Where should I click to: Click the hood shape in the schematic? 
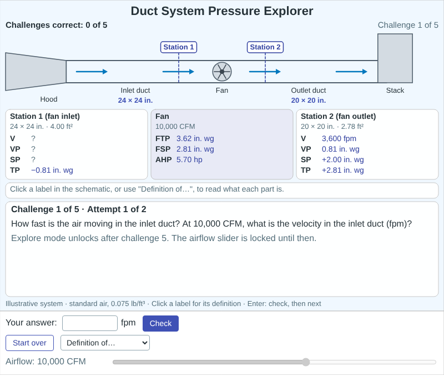(x=36, y=72)
